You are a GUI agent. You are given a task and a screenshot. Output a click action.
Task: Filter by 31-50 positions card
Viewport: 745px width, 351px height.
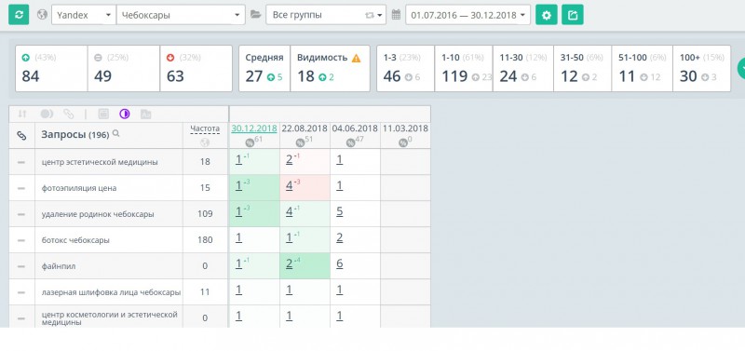(583, 68)
